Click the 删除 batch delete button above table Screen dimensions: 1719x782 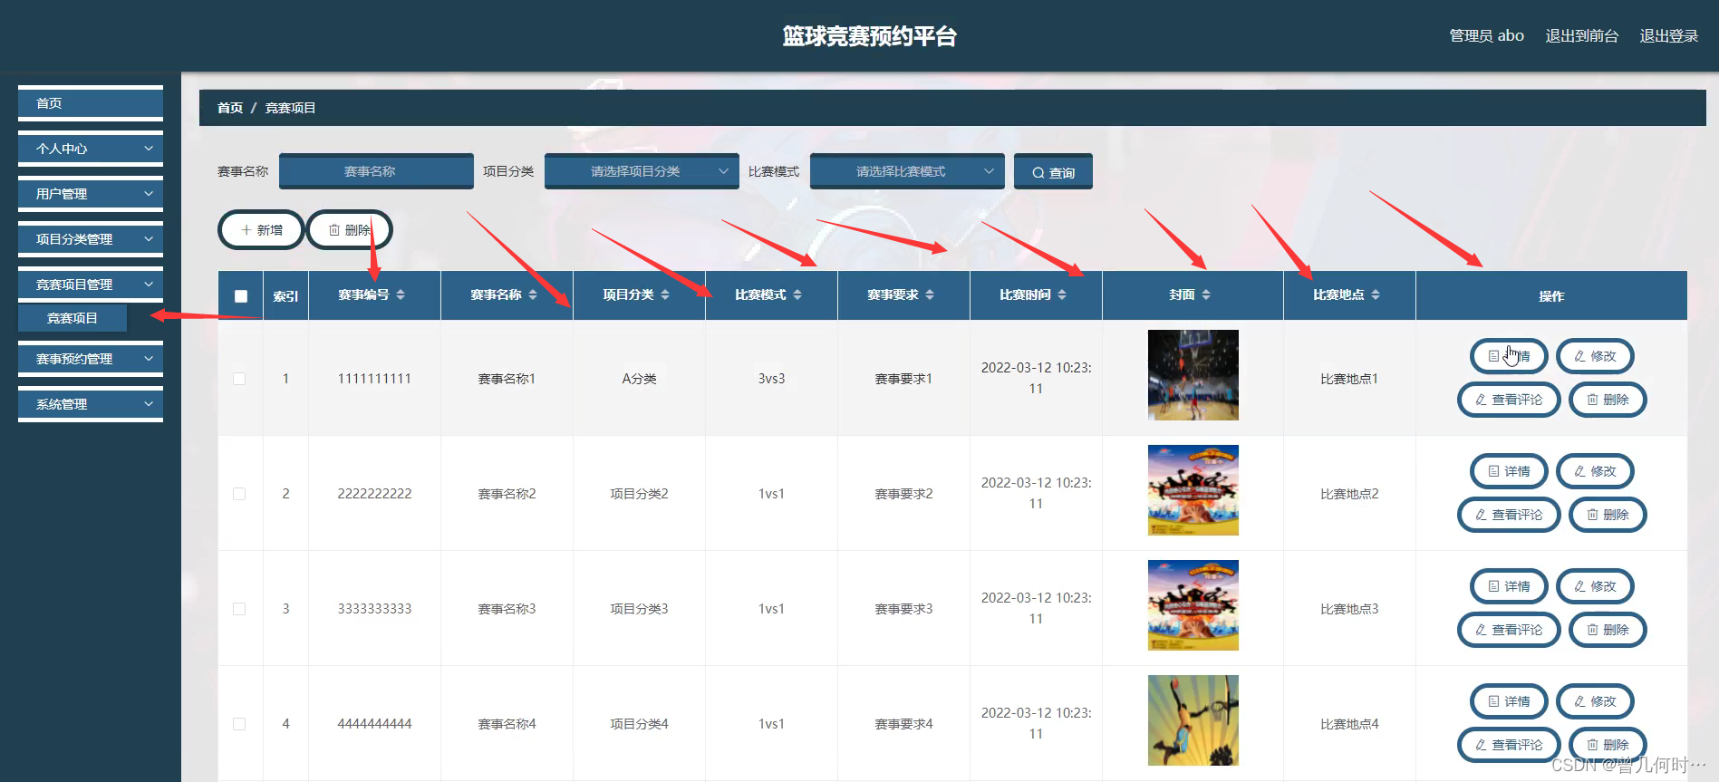(x=350, y=230)
